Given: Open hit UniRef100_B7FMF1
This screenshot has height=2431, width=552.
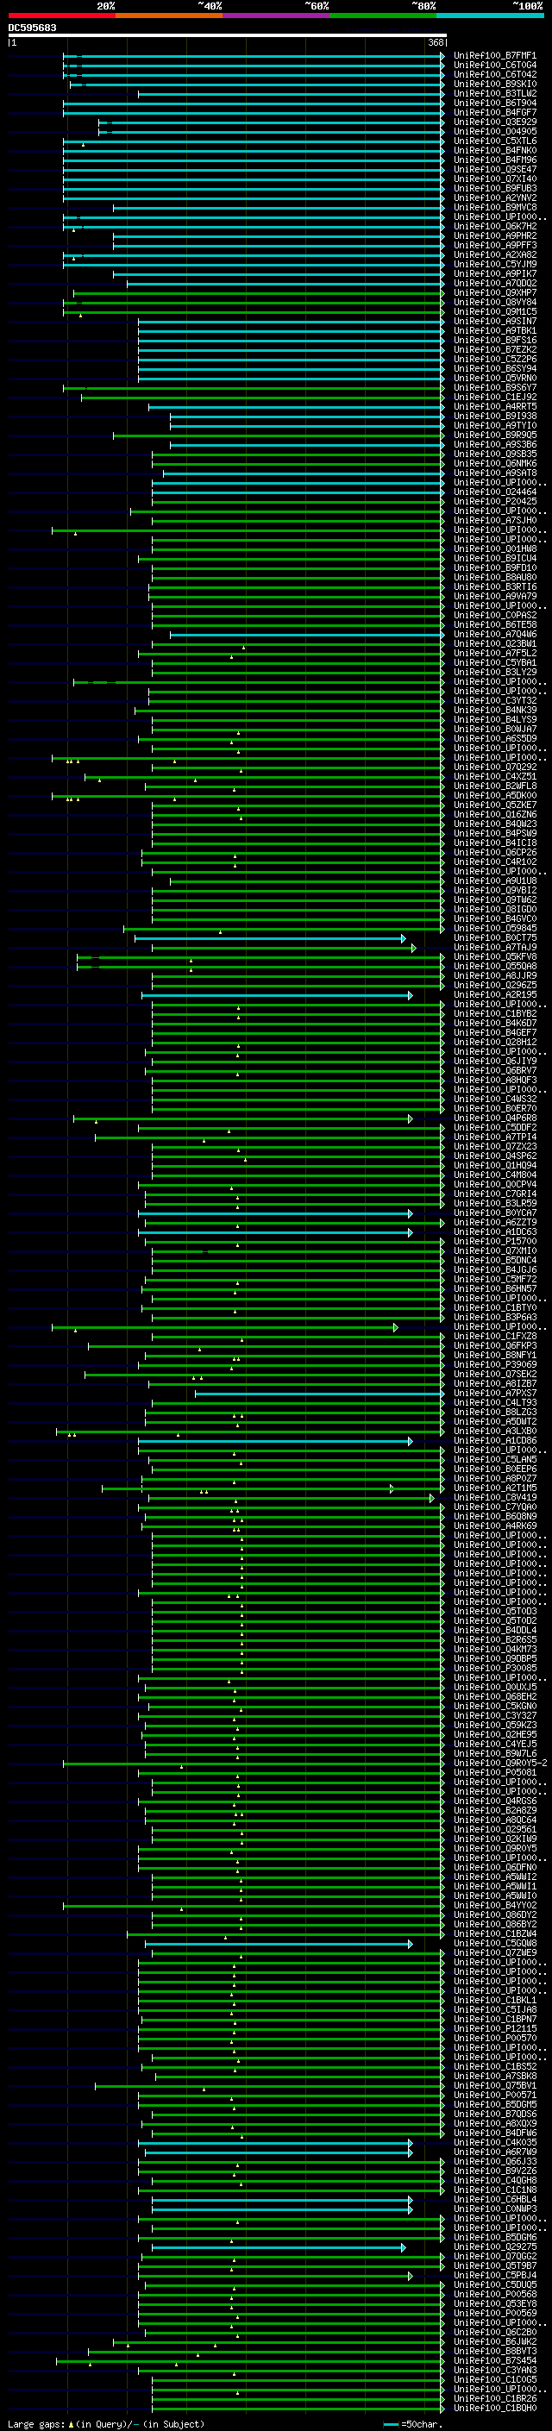Looking at the screenshot, I should pyautogui.click(x=495, y=56).
